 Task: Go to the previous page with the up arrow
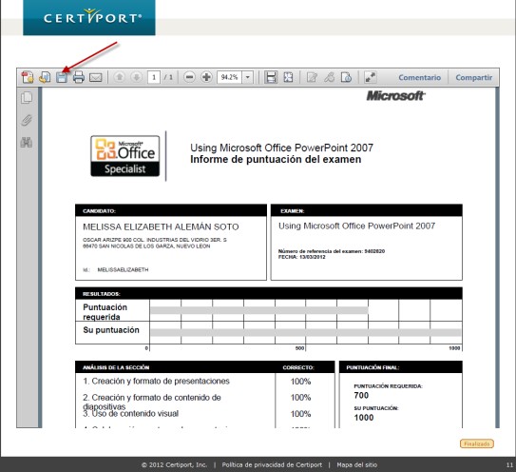click(x=120, y=77)
